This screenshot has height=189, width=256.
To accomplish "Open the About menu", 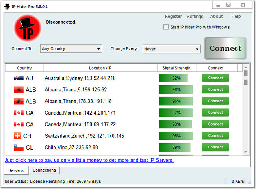I will (x=216, y=16).
